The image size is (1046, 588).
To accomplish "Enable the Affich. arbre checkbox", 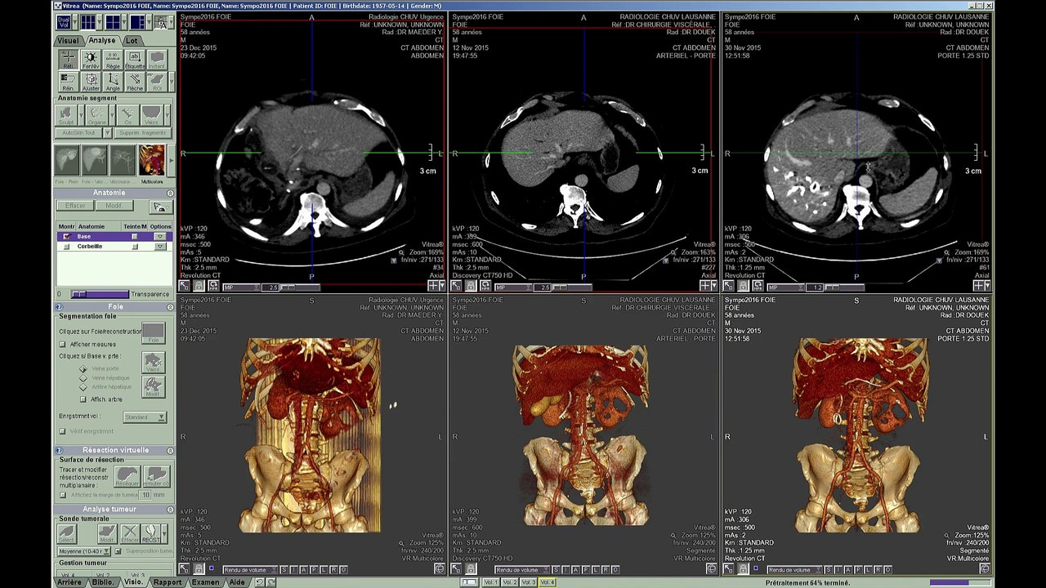I will point(83,399).
